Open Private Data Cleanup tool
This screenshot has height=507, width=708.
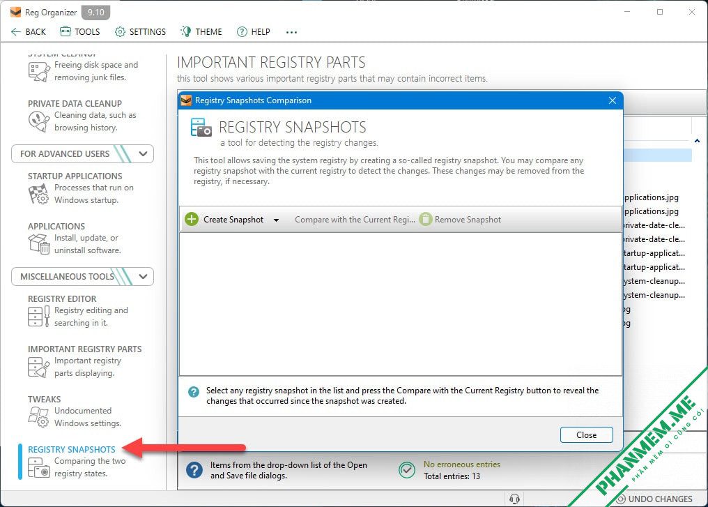point(82,116)
